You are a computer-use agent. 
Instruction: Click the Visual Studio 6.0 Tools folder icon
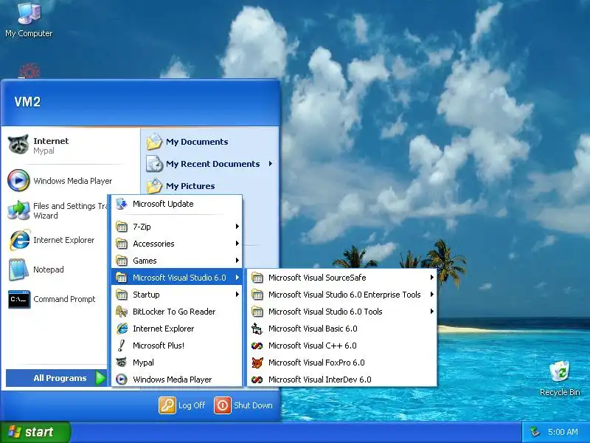tap(257, 312)
